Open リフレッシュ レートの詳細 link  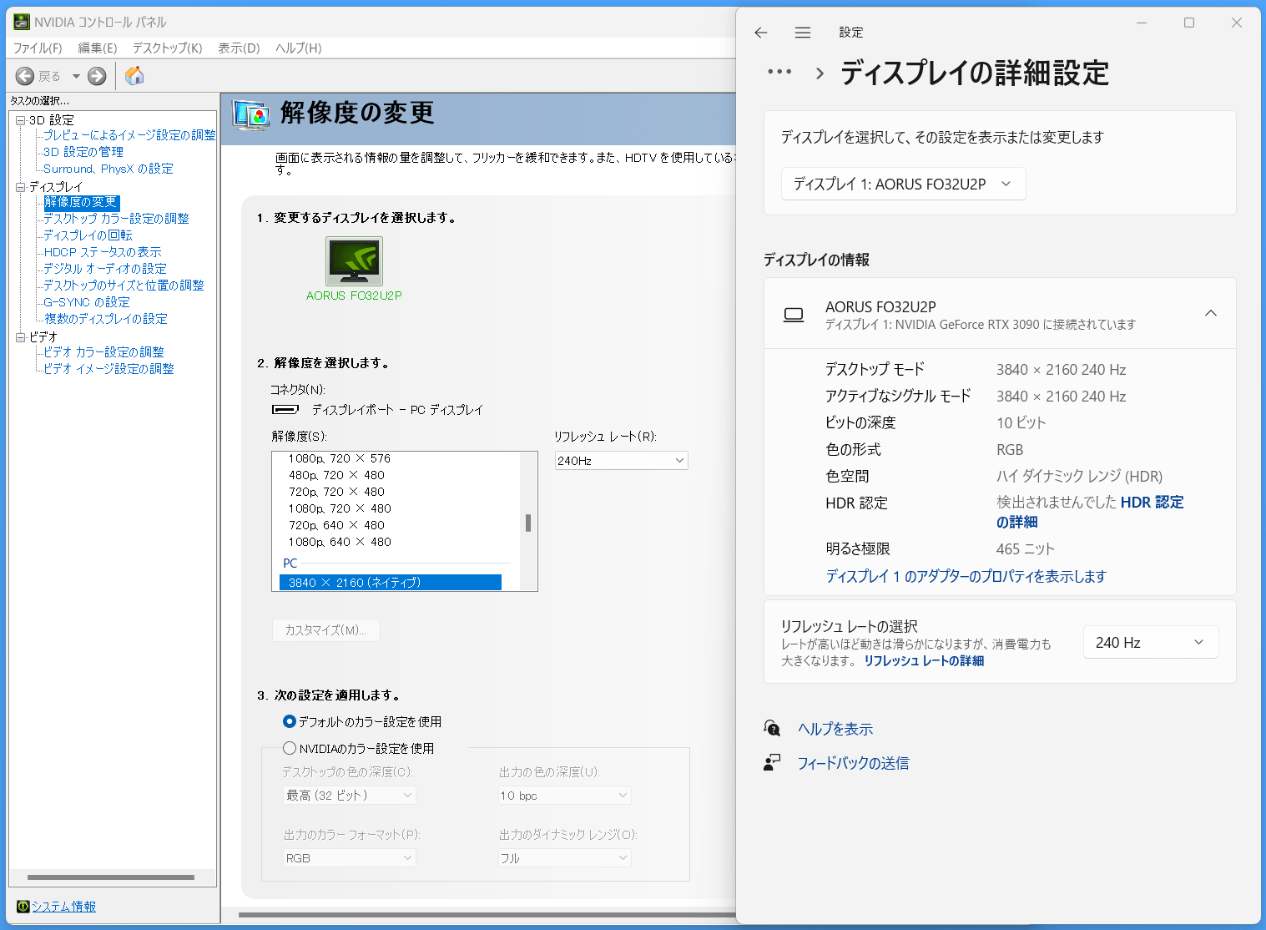pyautogui.click(x=924, y=660)
